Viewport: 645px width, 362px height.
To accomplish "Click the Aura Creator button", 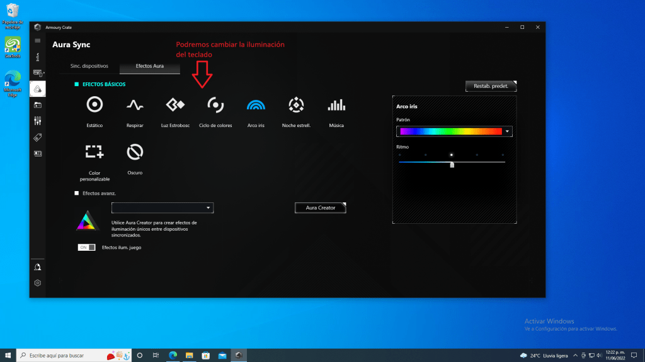I will (x=321, y=208).
